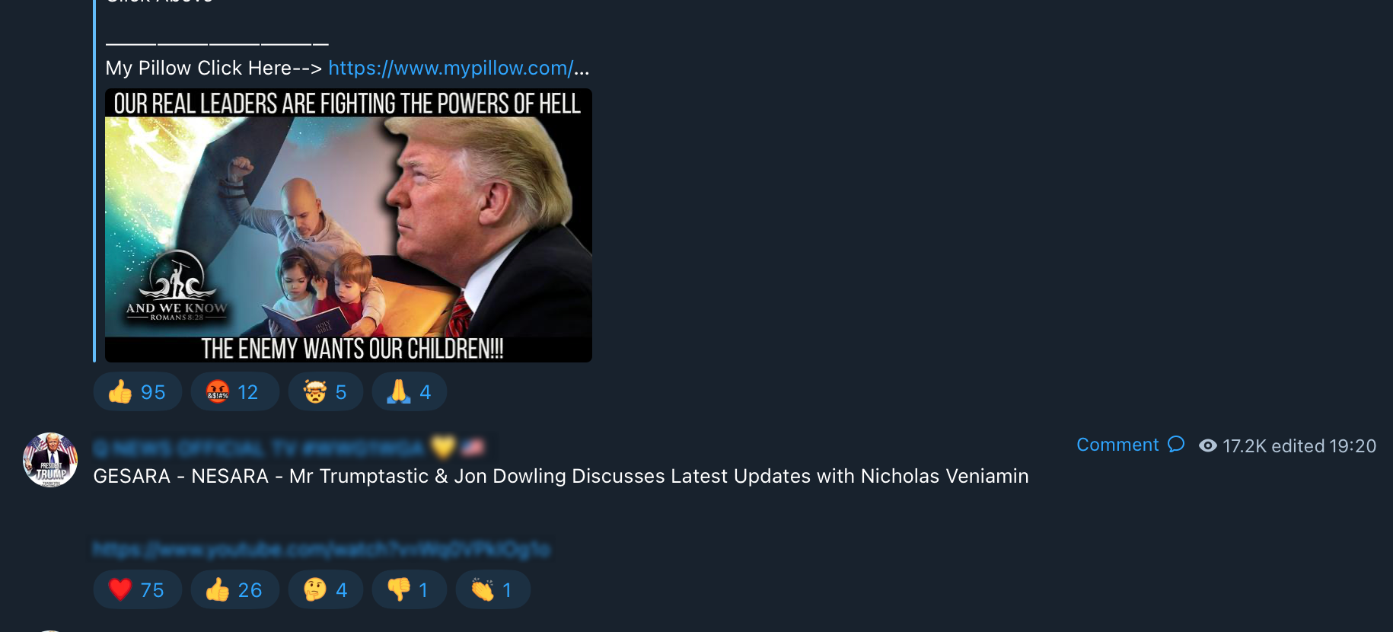Click the 'My Pillow Click Here' text

[x=214, y=69]
